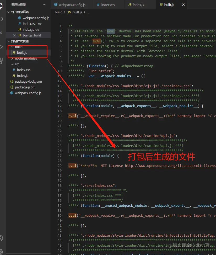Viewport: 216px width, 255px height.
Task: Open the Source Control activity bar icon
Action: 1,33
